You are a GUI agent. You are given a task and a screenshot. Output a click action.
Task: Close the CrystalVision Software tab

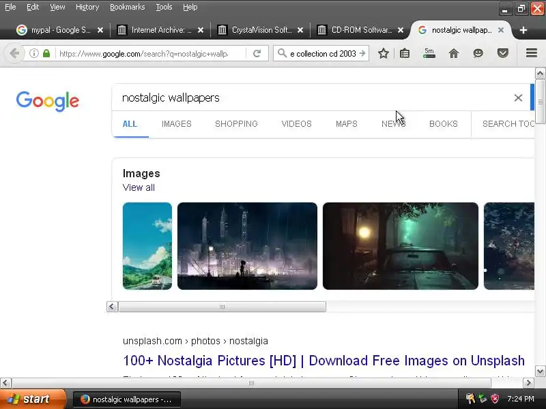tap(300, 30)
